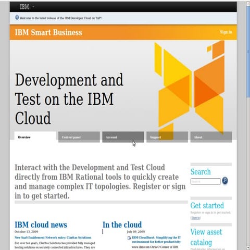The width and height of the screenshot is (250, 250).
Task: Click the info icon in welcome banner
Action: [17, 17]
